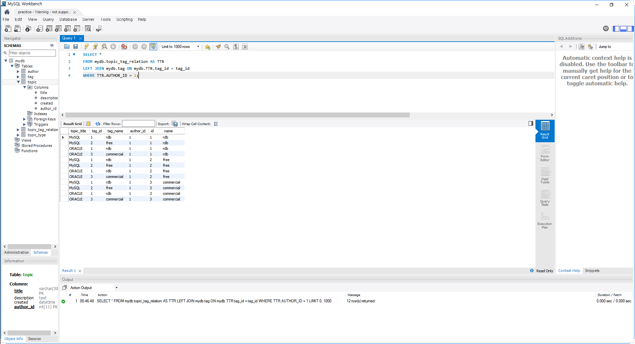Go to the home screen tab
The image size is (635, 344).
tap(7, 12)
